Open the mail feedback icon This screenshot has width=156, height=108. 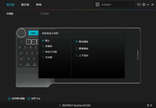pyautogui.click(x=139, y=5)
